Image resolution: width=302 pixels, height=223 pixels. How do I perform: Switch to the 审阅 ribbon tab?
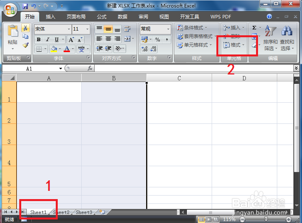pos(143,17)
